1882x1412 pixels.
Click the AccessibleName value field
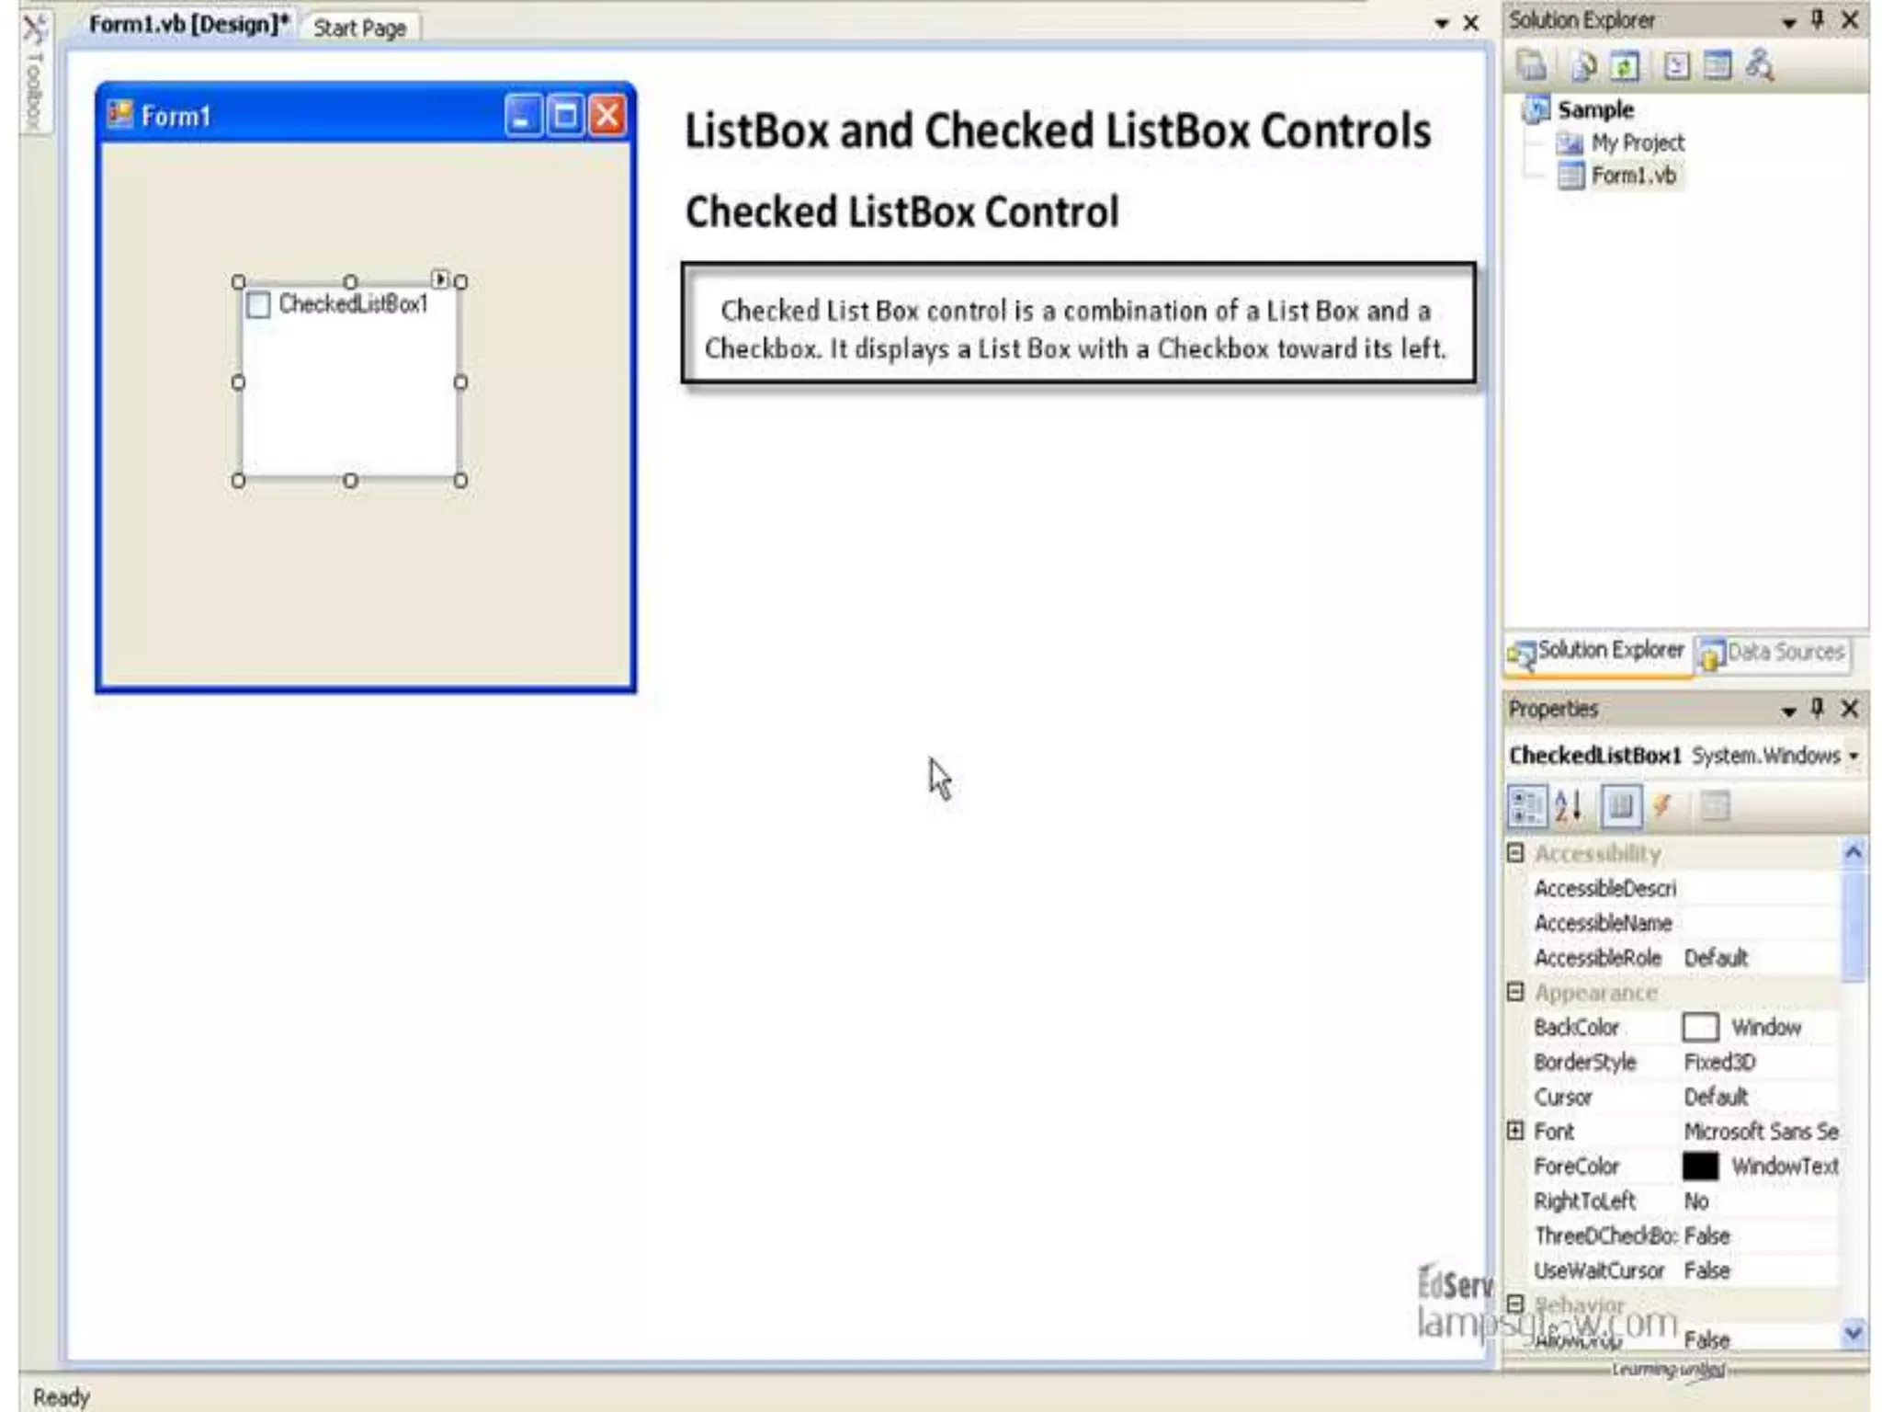tap(1759, 923)
